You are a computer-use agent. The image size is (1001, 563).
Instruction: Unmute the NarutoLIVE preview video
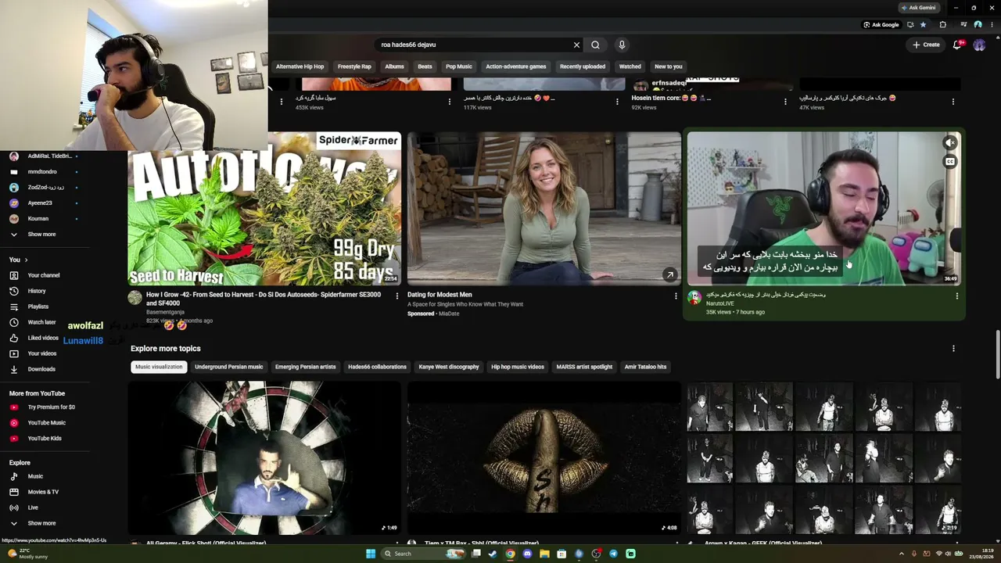[950, 142]
